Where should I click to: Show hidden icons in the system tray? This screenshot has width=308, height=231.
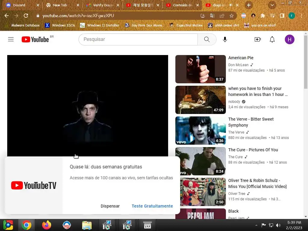pos(256,225)
